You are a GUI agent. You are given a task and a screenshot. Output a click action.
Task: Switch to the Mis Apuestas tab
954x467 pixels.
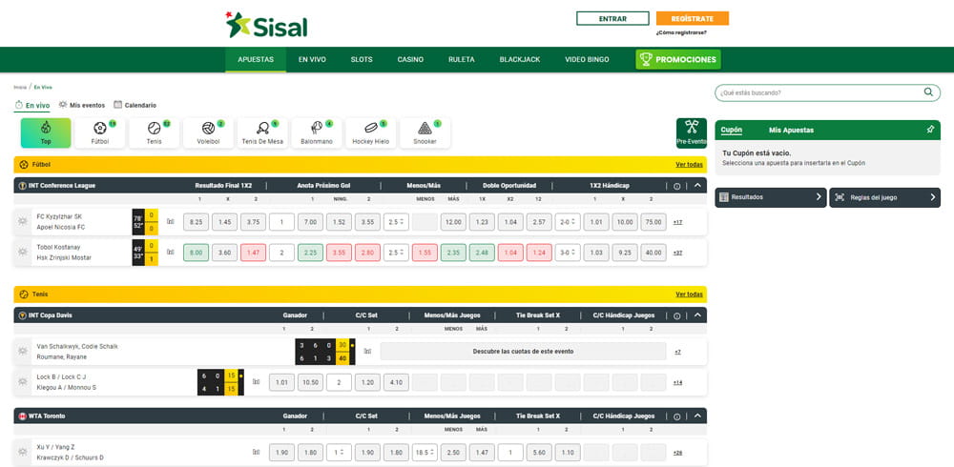791,131
